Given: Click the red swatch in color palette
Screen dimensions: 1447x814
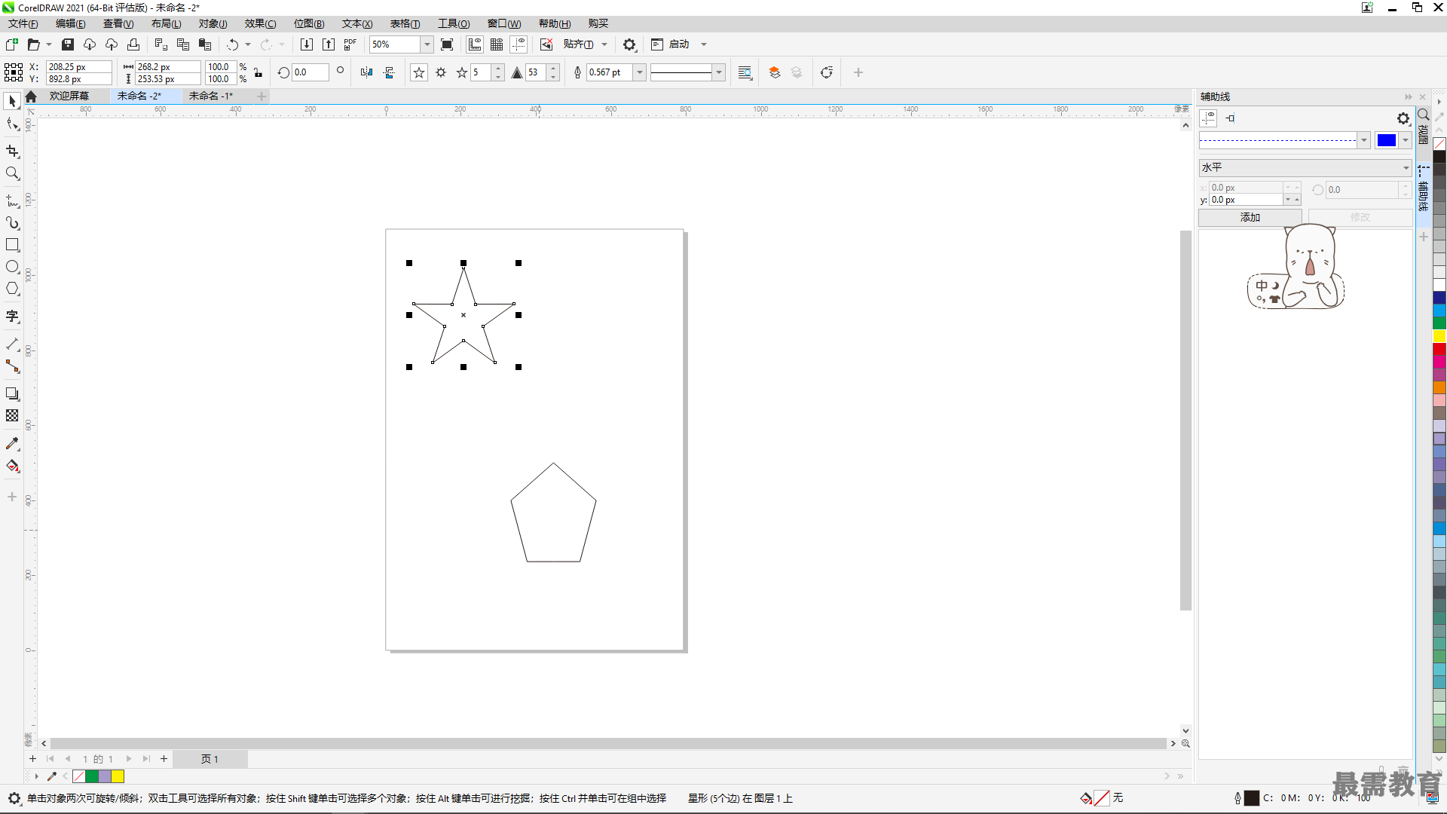Looking at the screenshot, I should click(1439, 348).
